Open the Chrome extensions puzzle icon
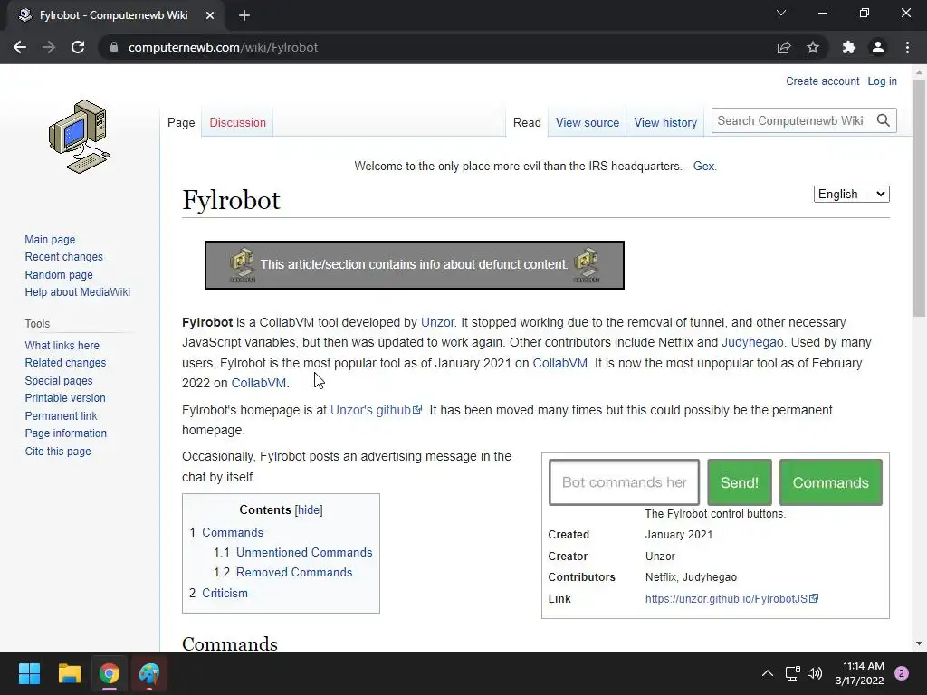Screen dimensions: 927x695 click(849, 47)
